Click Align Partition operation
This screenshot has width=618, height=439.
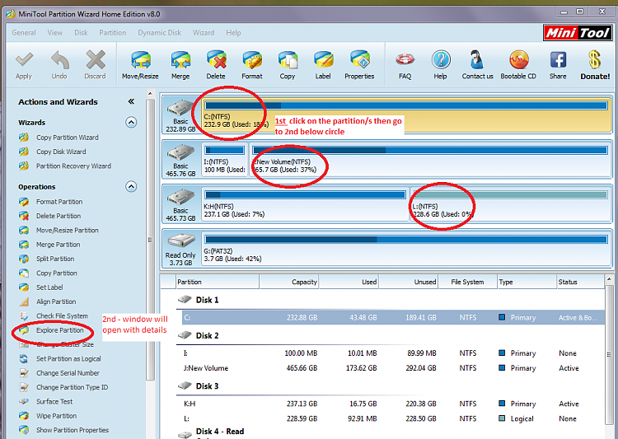click(56, 301)
